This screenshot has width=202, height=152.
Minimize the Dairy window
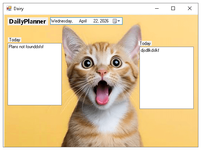pos(157,9)
